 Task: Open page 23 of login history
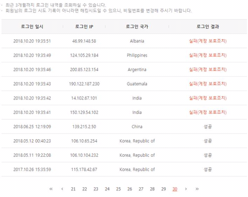click(96, 189)
